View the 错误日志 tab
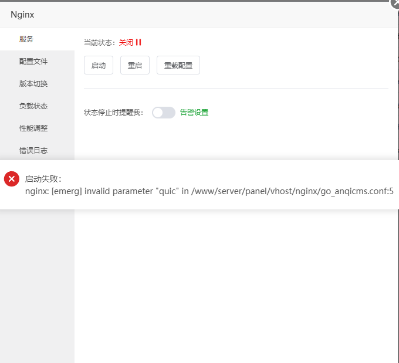The image size is (399, 363). (x=37, y=150)
